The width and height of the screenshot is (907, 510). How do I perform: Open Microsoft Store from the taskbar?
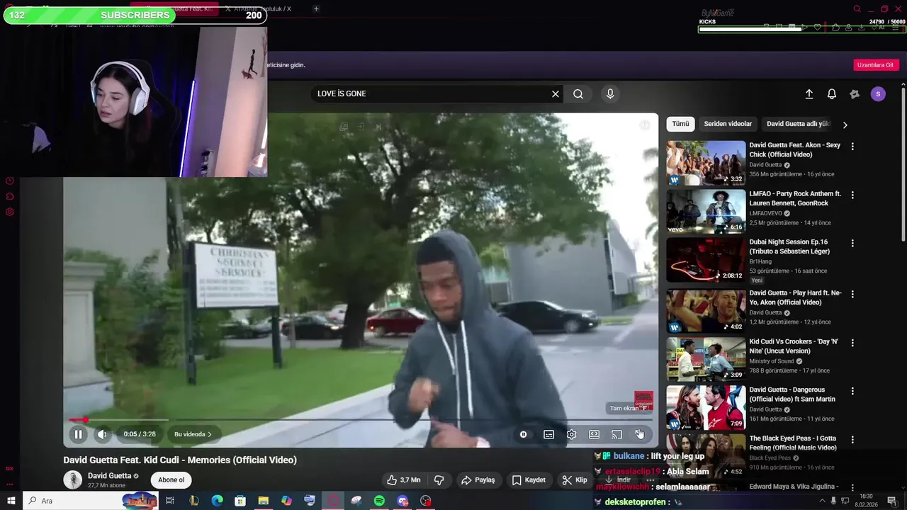240,501
